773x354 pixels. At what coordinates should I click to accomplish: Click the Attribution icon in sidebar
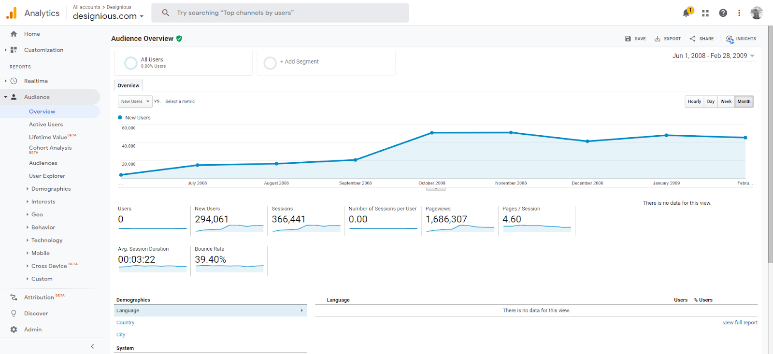pos(14,297)
